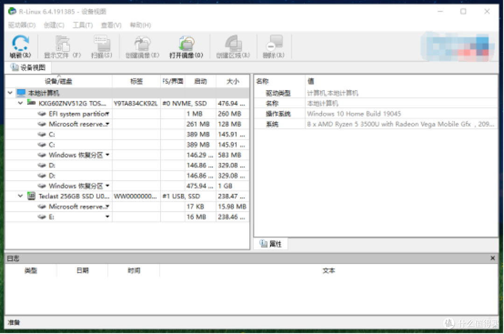
Task: Collapse the KXG60ZNV512G TOS drive node
Action: click(20, 103)
